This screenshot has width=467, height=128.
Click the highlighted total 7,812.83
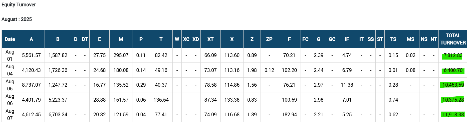453,55
